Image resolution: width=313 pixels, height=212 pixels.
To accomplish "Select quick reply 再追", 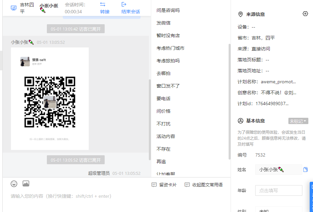I will coord(161,162).
